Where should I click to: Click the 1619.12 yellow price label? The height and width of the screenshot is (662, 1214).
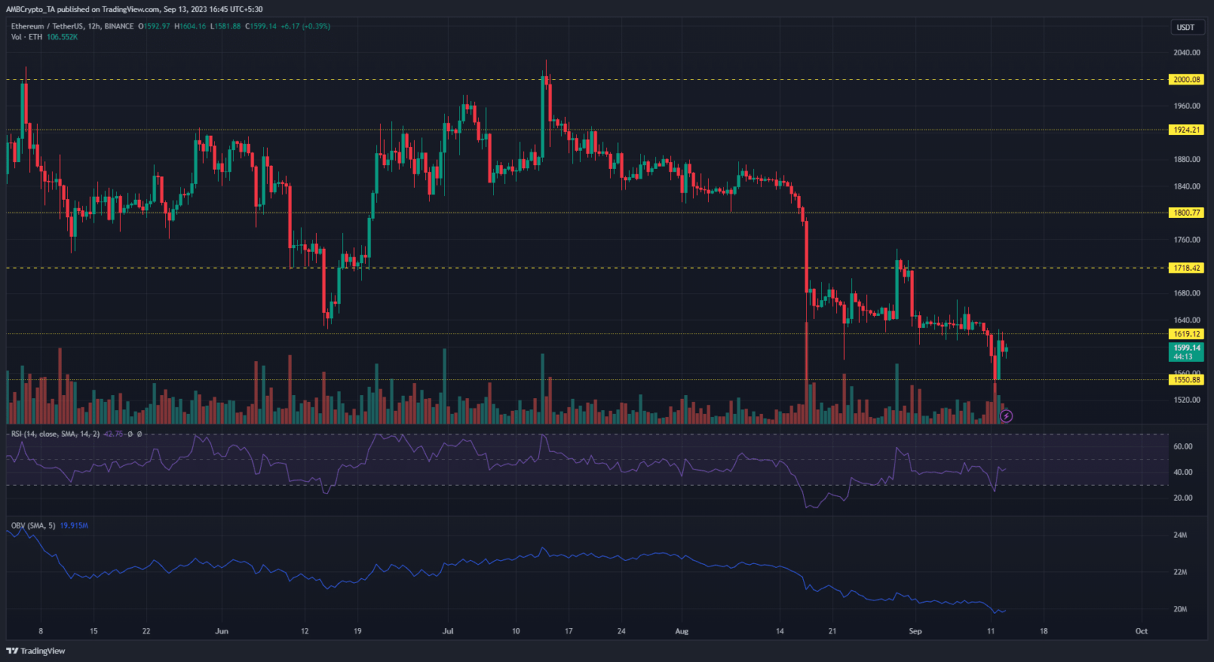click(x=1185, y=334)
